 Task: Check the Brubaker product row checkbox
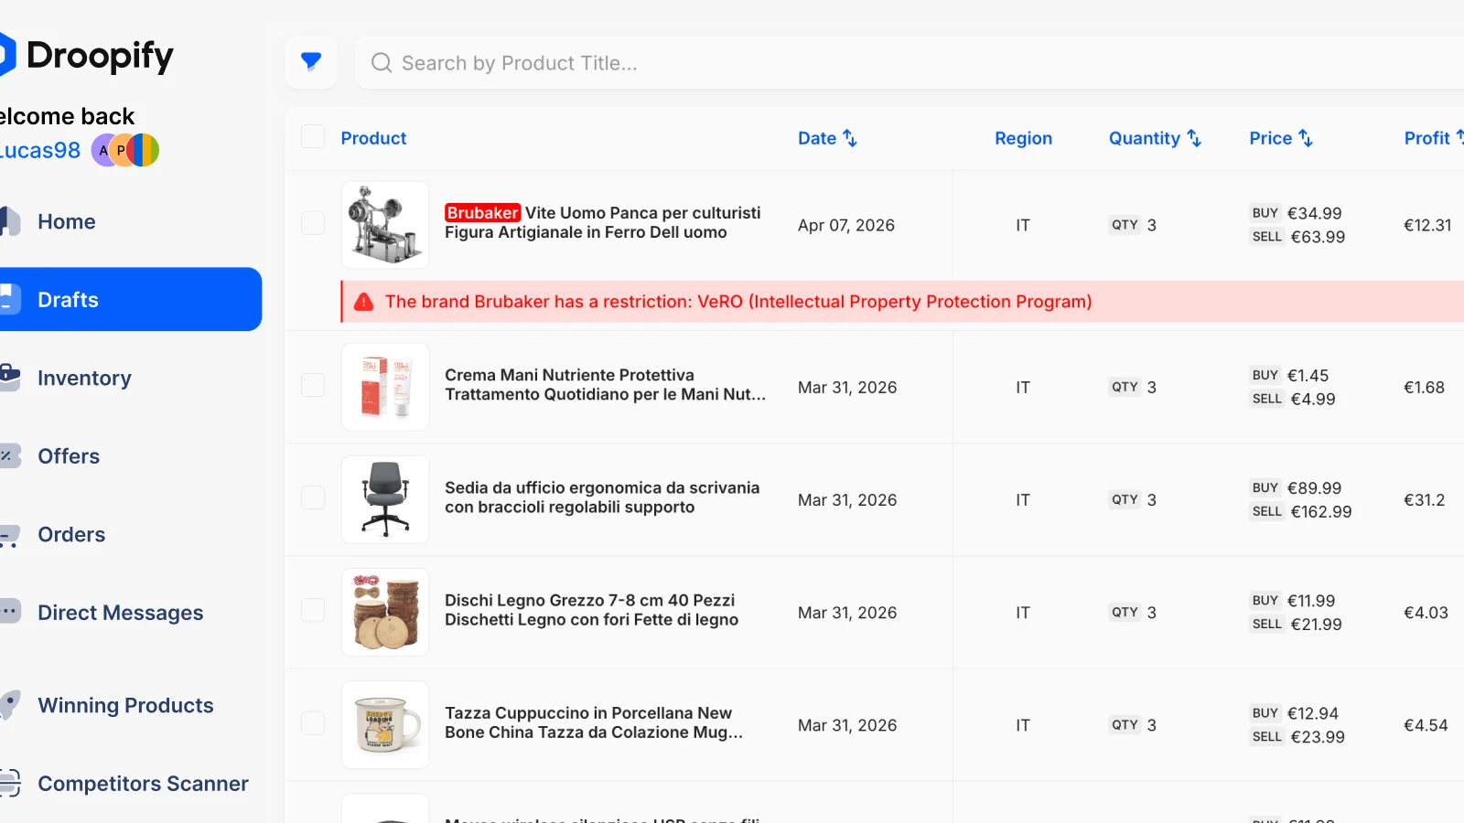pos(313,224)
